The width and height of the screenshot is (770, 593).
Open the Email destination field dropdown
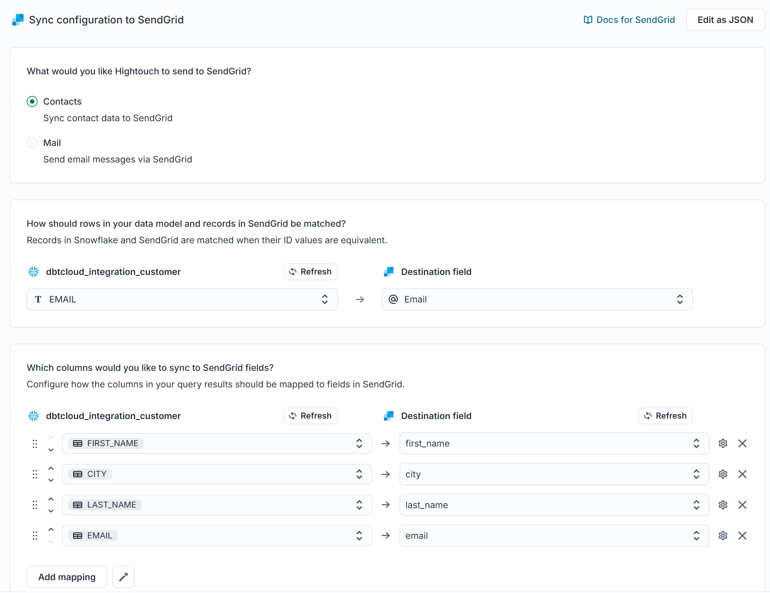coord(537,299)
